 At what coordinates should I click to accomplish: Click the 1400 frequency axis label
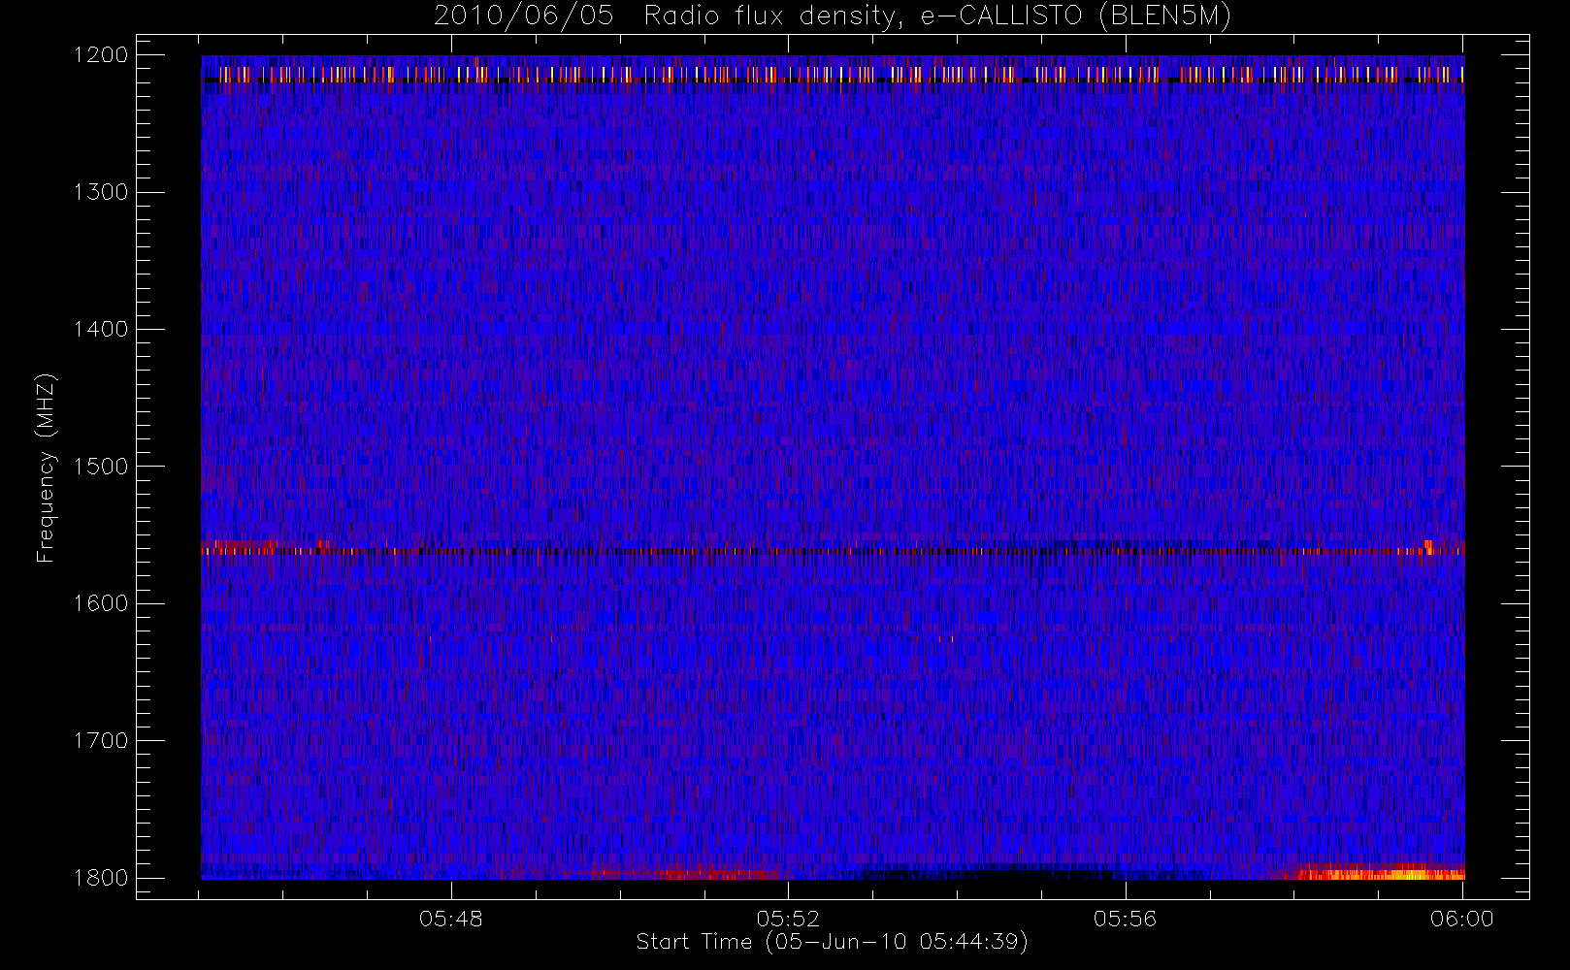[x=101, y=329]
